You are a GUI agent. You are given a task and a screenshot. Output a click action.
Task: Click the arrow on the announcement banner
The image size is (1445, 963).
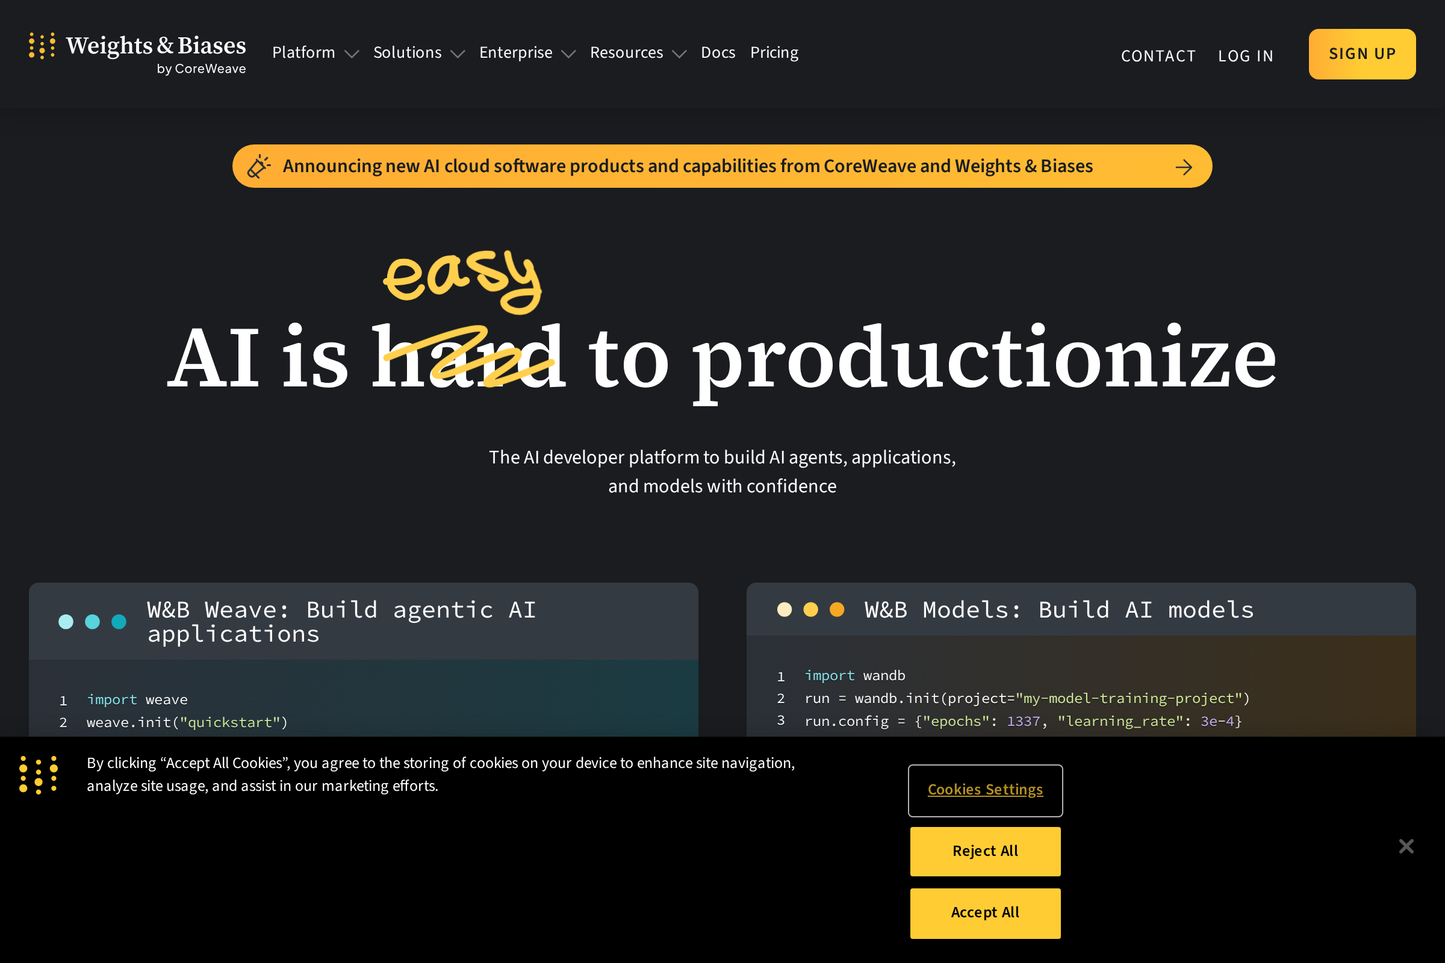(1183, 167)
